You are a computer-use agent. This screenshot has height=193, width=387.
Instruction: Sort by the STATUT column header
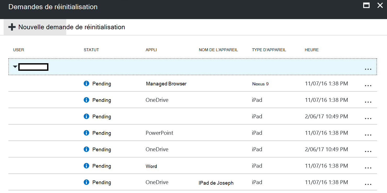91,50
